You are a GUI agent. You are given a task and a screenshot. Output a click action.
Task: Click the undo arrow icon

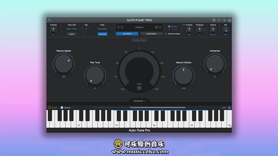[x=214, y=20]
